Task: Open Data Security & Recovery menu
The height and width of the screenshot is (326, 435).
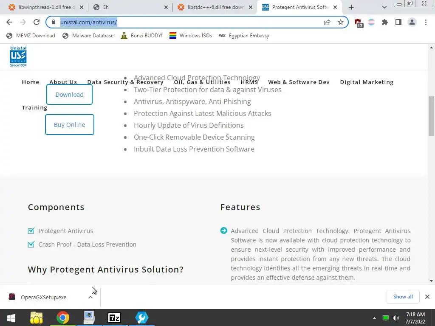Action: [125, 82]
